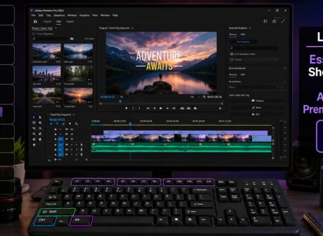
Task: Click the Music audio type button
Action: coord(257,108)
